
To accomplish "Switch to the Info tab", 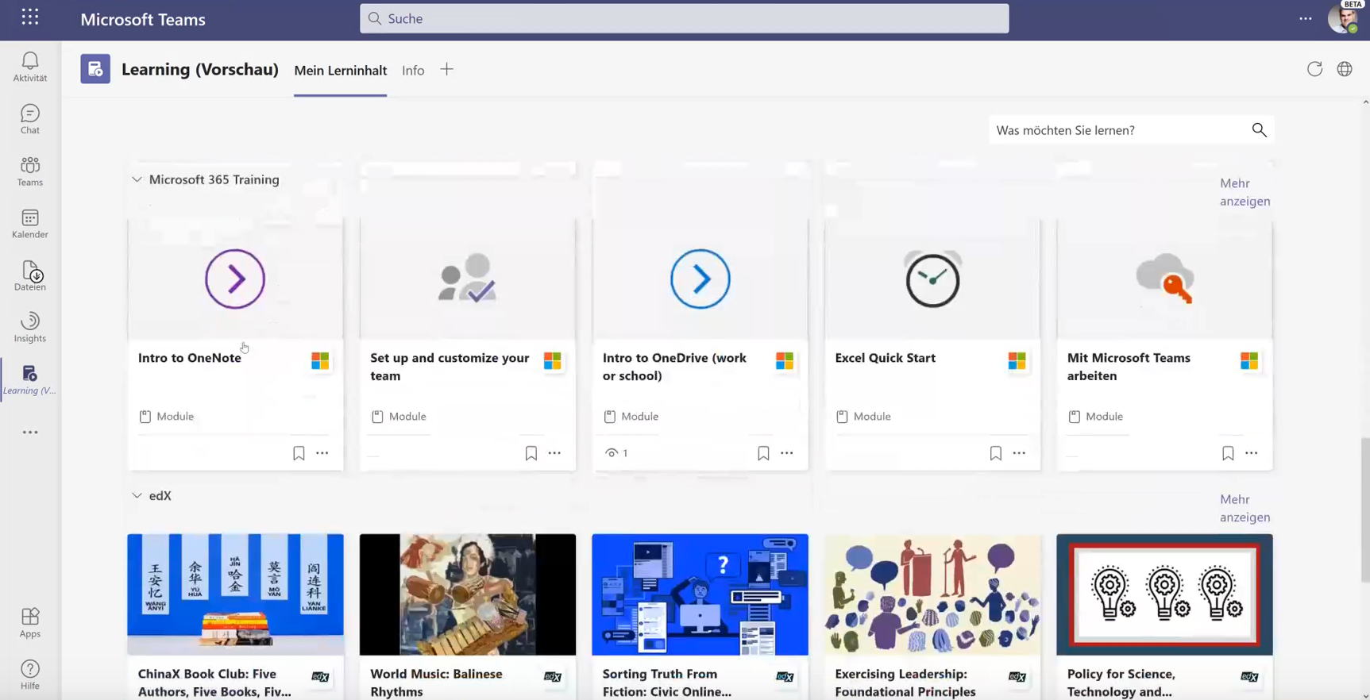I will 413,70.
